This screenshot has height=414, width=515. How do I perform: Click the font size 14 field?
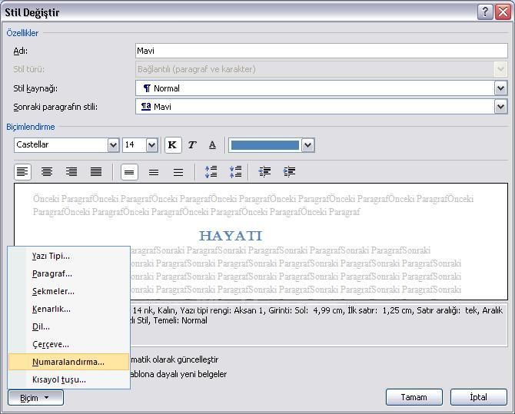135,145
